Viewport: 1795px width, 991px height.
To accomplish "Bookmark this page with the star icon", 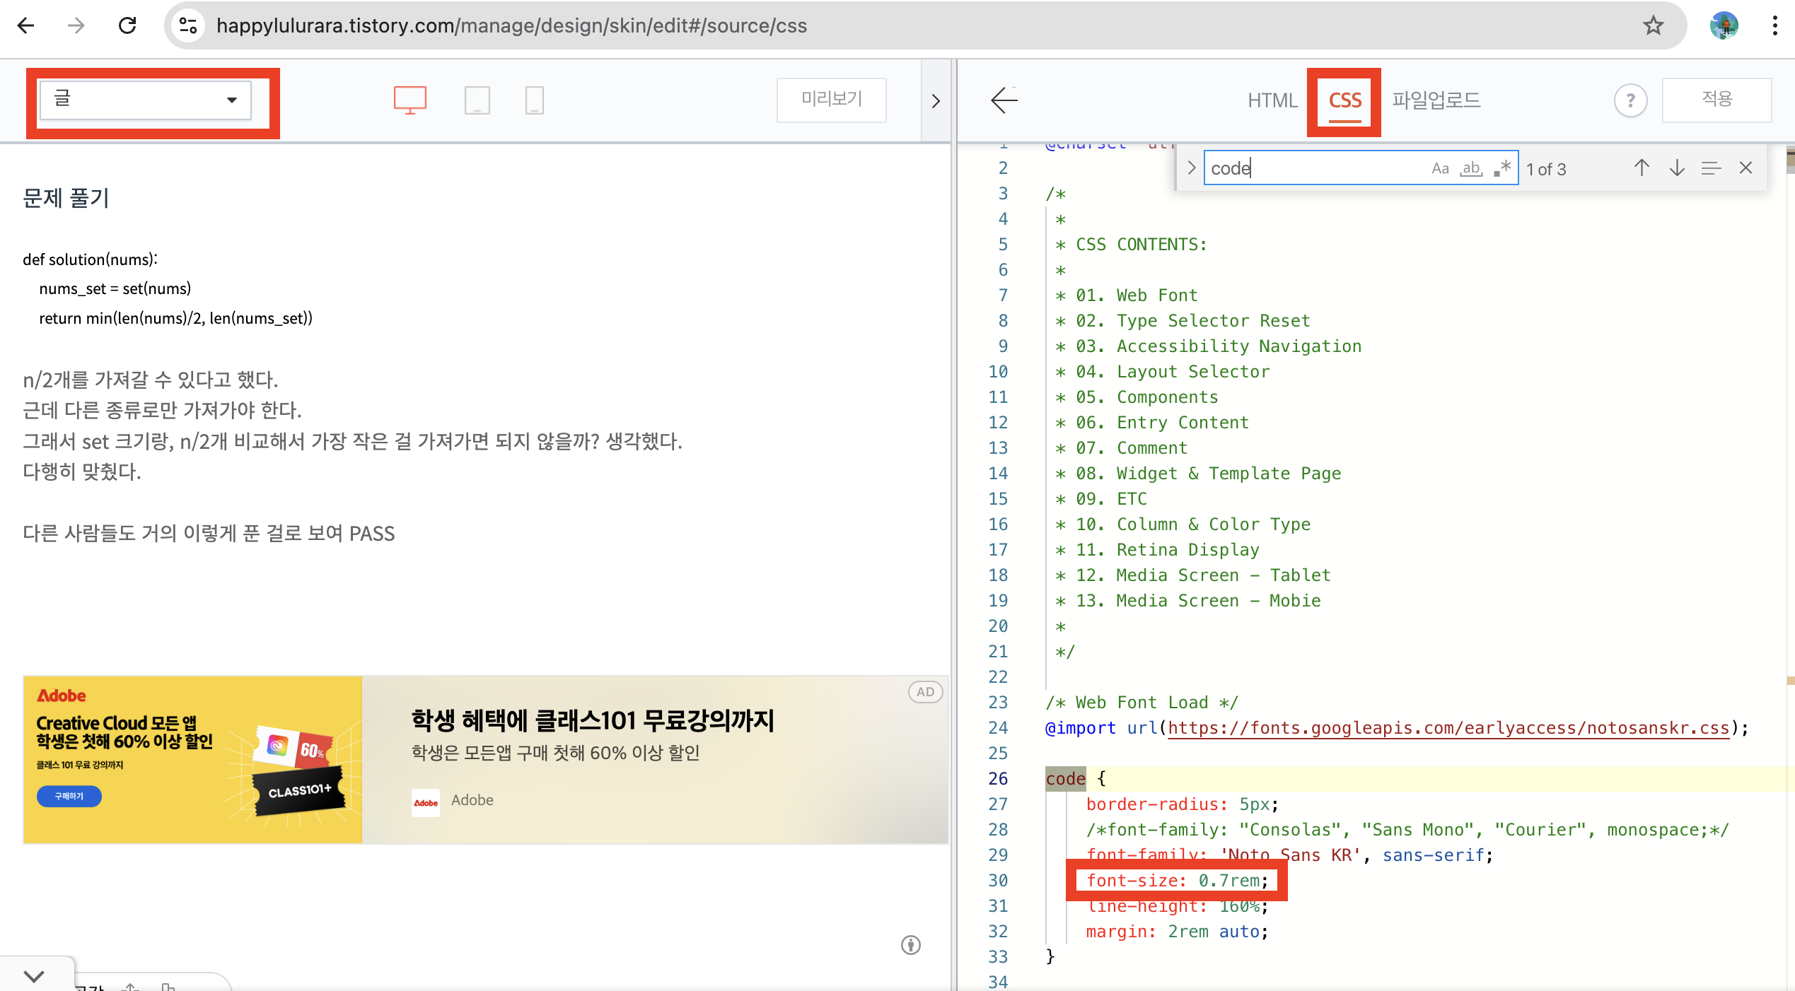I will 1653,26.
